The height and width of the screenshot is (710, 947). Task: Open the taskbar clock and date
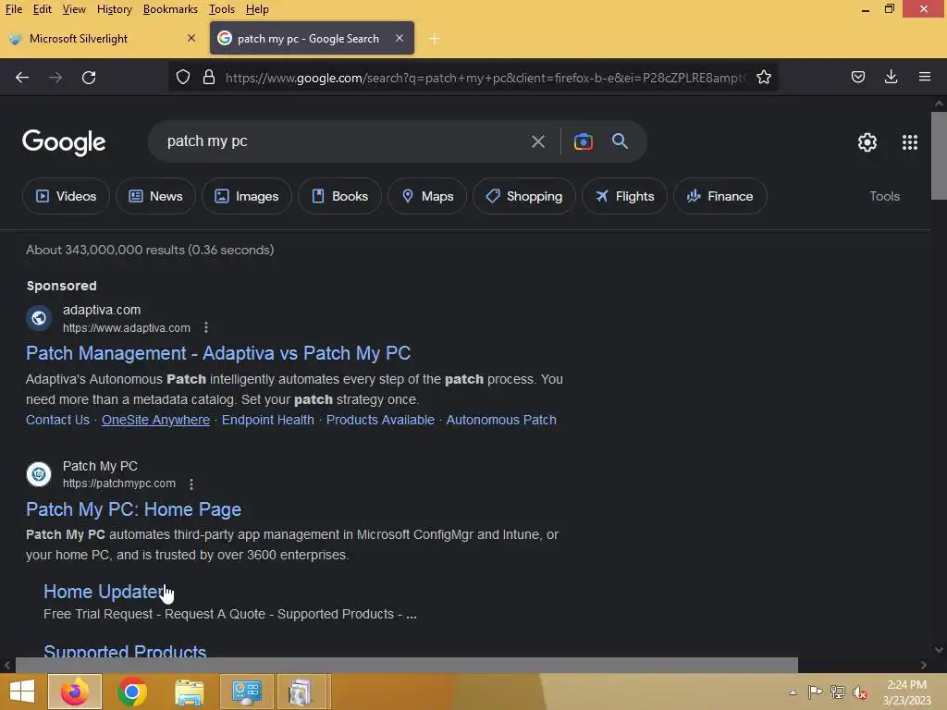click(906, 692)
